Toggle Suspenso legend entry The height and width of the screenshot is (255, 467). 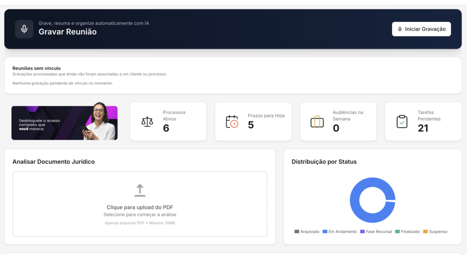coord(435,231)
